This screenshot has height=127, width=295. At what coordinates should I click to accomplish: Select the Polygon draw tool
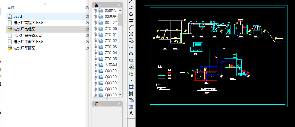131,14
